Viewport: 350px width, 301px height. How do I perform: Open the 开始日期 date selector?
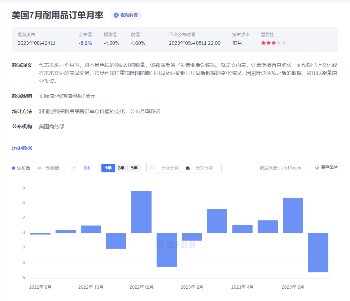click(170, 168)
